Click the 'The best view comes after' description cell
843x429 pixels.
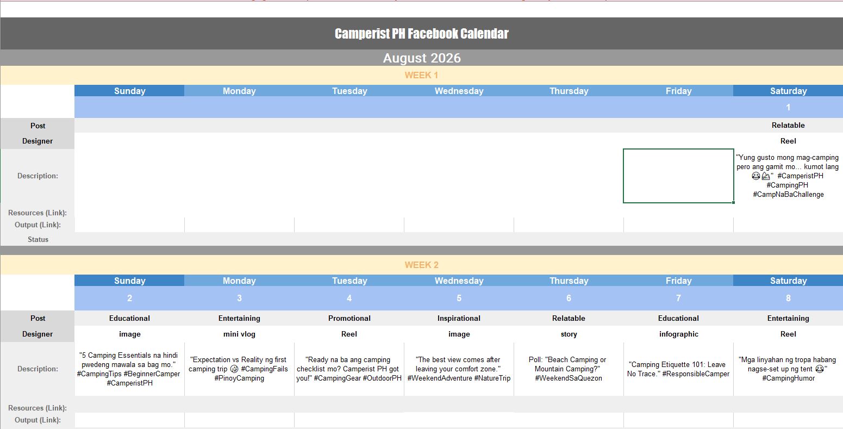459,369
